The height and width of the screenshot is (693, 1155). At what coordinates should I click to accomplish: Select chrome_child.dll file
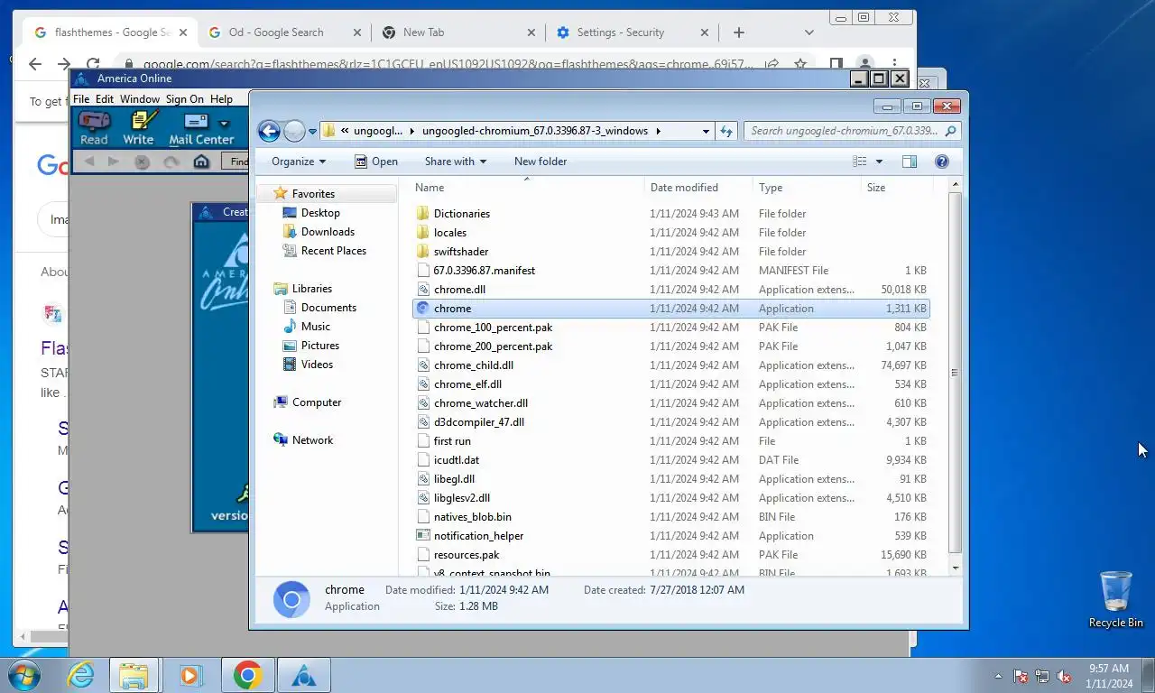pos(670,365)
